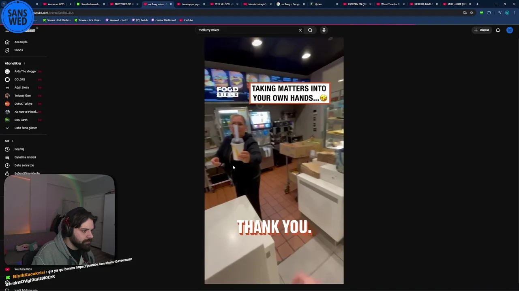
Task: Expand Siz section chevron
Action: click(x=13, y=141)
